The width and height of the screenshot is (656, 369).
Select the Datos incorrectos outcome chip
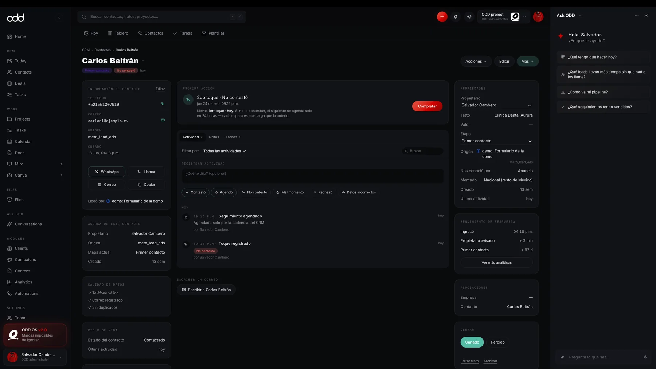click(x=359, y=192)
